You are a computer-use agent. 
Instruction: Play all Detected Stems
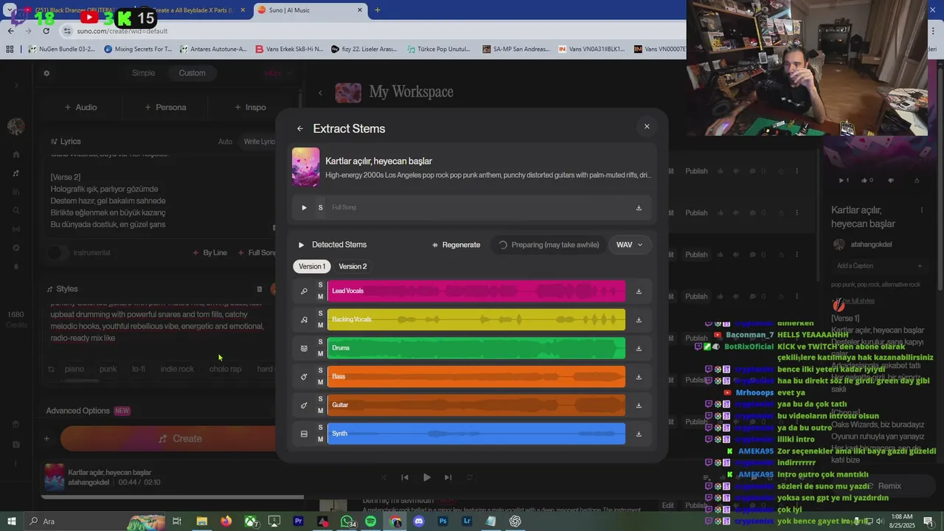pyautogui.click(x=301, y=245)
